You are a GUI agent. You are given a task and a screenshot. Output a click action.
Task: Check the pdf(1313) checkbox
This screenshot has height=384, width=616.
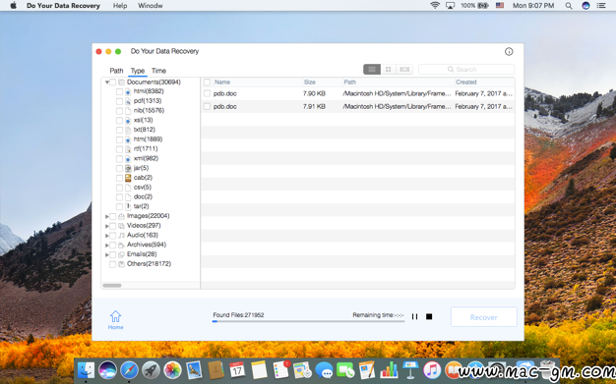(119, 101)
